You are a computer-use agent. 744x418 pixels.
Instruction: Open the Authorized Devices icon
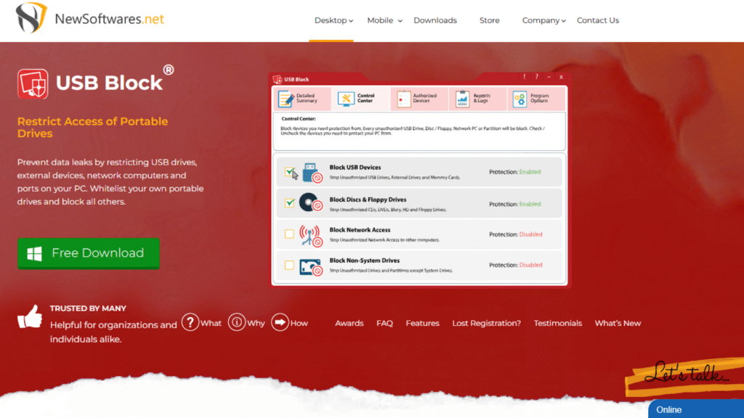(x=403, y=99)
